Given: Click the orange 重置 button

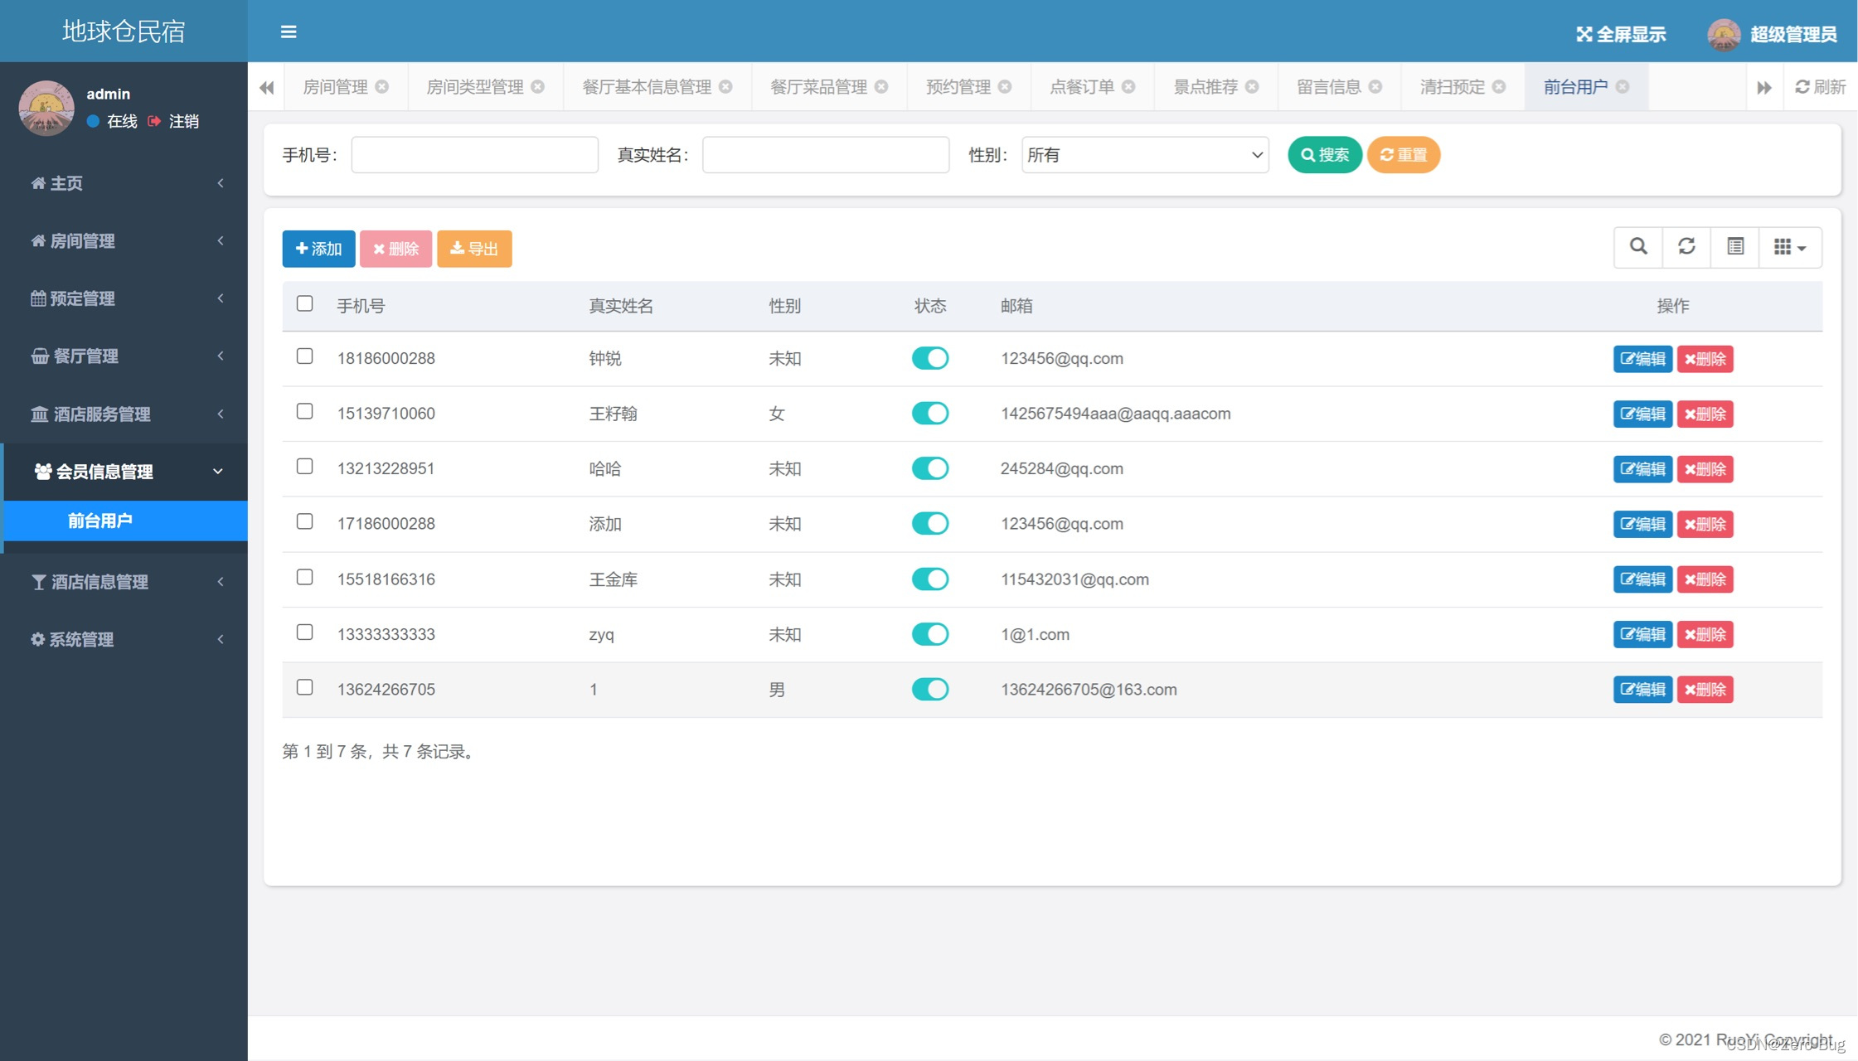Looking at the screenshot, I should [1403, 155].
